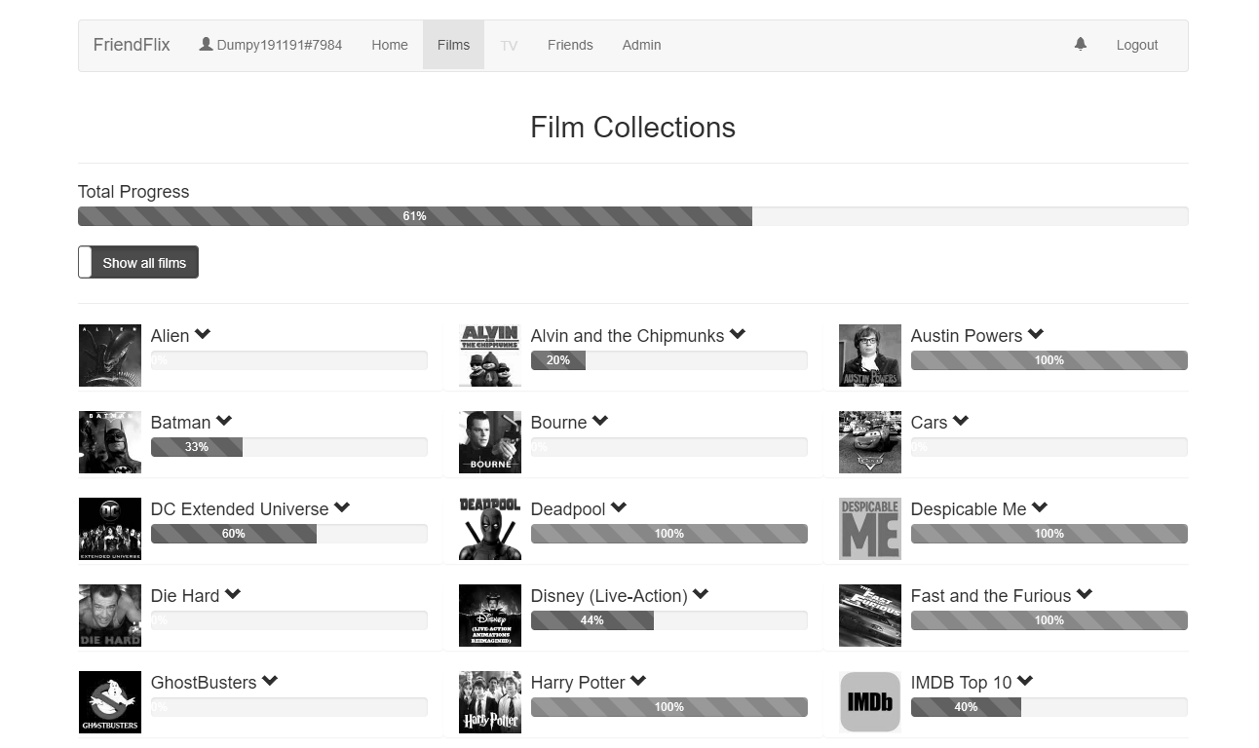The image size is (1259, 748).
Task: Click the IMDB Top 10 40% bar
Action: [x=1049, y=707]
